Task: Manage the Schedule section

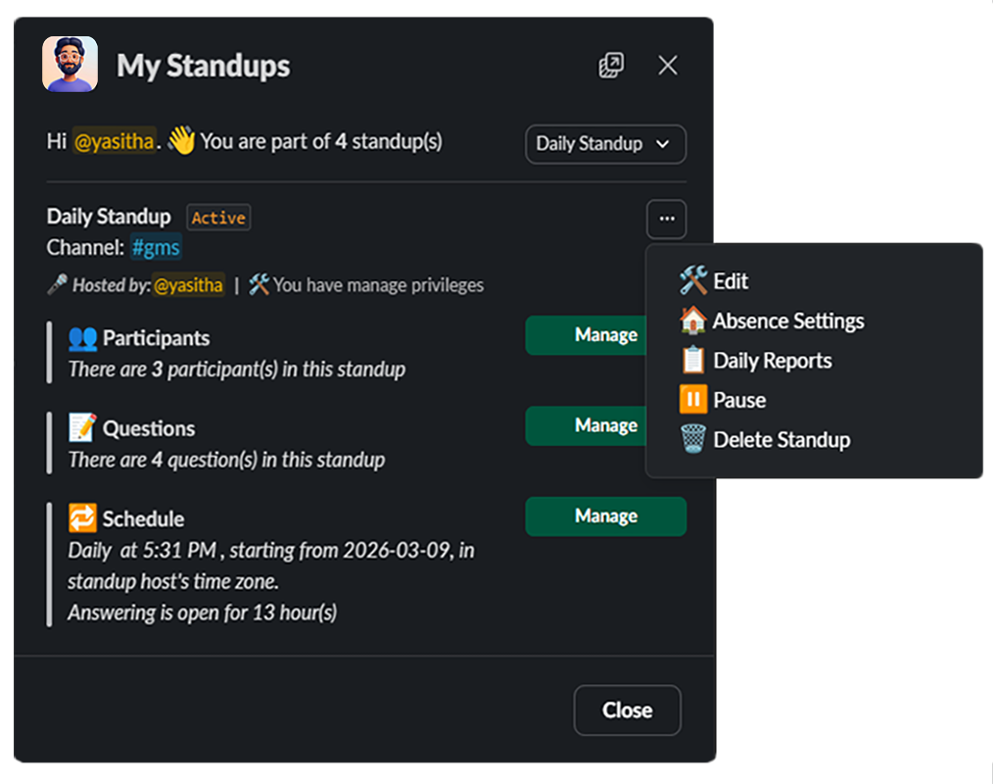Action: coord(605,516)
